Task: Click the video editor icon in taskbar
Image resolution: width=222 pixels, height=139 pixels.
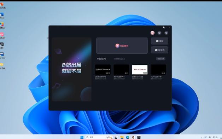Action: click(x=139, y=137)
